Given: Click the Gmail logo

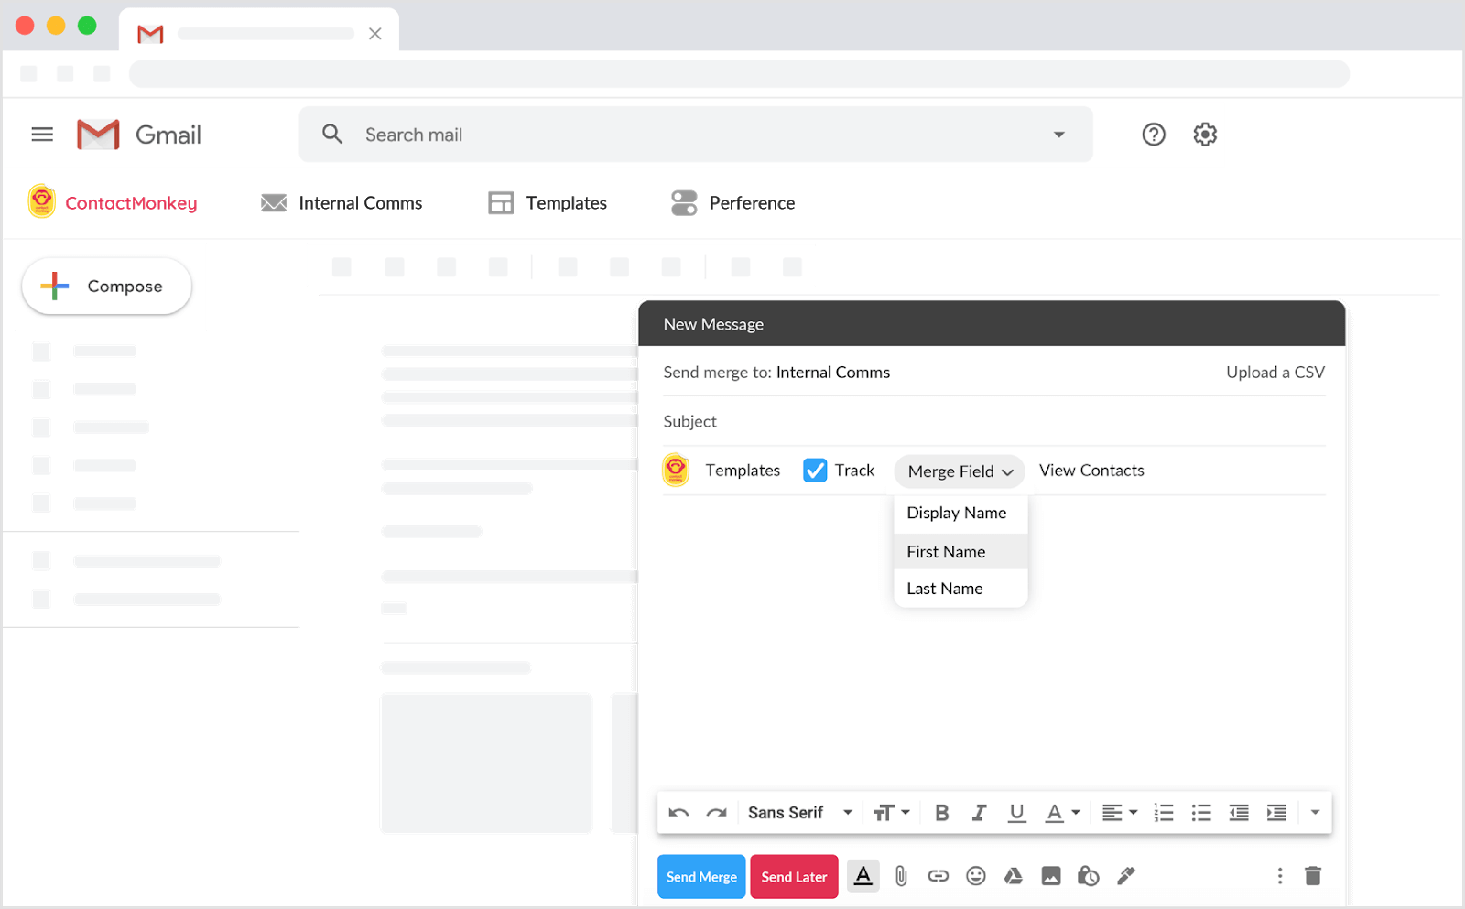Looking at the screenshot, I should (138, 135).
